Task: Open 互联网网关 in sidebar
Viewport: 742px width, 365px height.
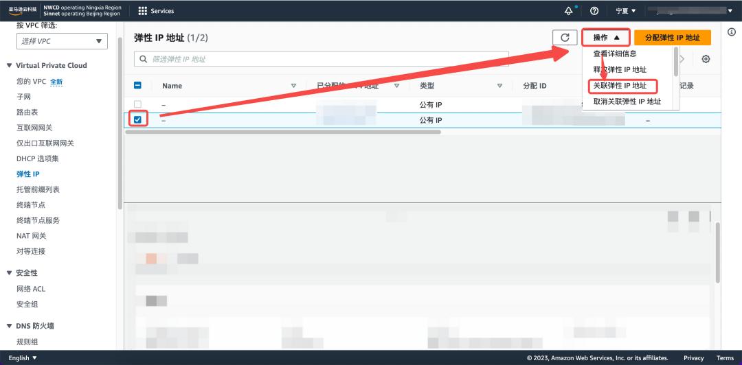Action: 34,128
